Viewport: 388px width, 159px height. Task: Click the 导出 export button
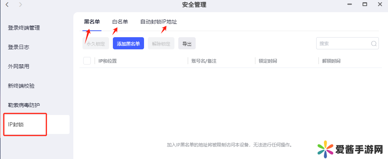[187, 44]
